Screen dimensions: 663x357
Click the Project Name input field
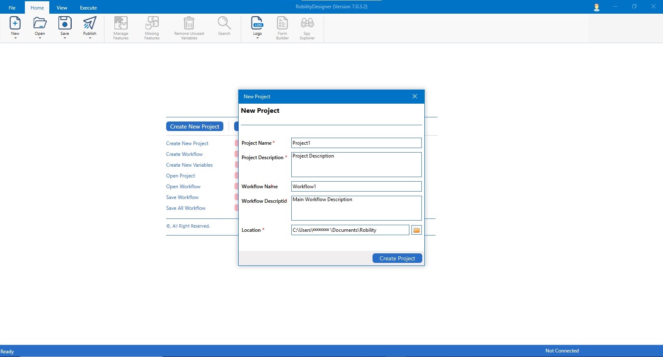click(356, 143)
